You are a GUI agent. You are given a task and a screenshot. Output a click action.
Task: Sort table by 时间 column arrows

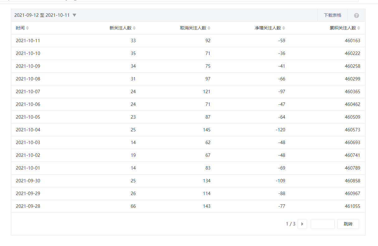pyautogui.click(x=27, y=28)
